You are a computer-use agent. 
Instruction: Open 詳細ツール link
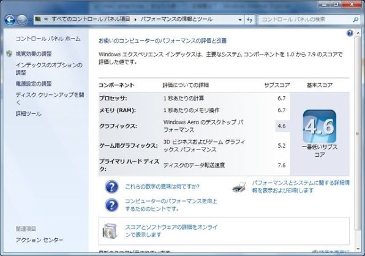pos(29,113)
